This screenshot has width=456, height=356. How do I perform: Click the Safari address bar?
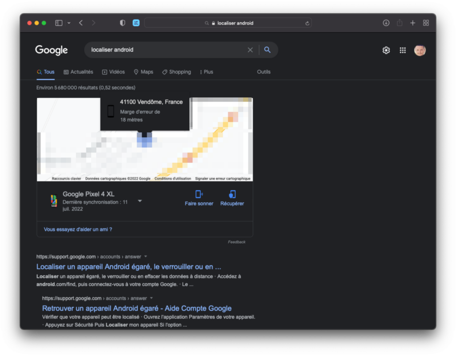click(x=228, y=23)
